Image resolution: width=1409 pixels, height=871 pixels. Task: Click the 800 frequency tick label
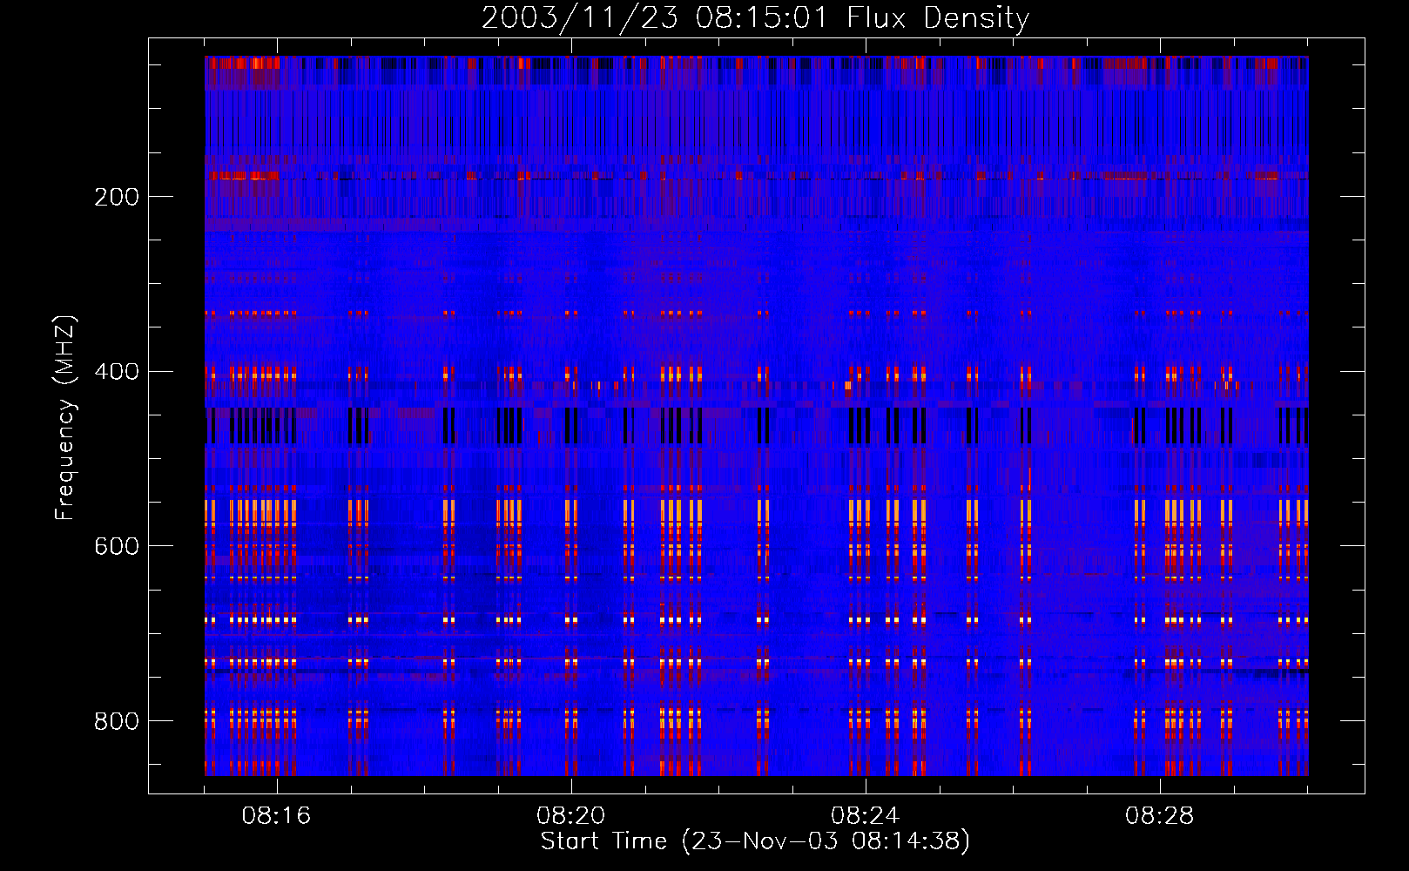(x=117, y=721)
